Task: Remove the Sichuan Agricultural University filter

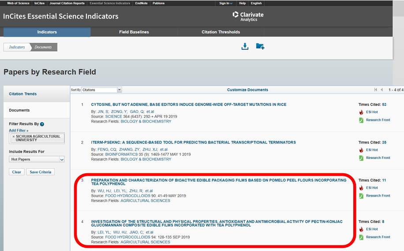Action: pyautogui.click(x=13, y=137)
